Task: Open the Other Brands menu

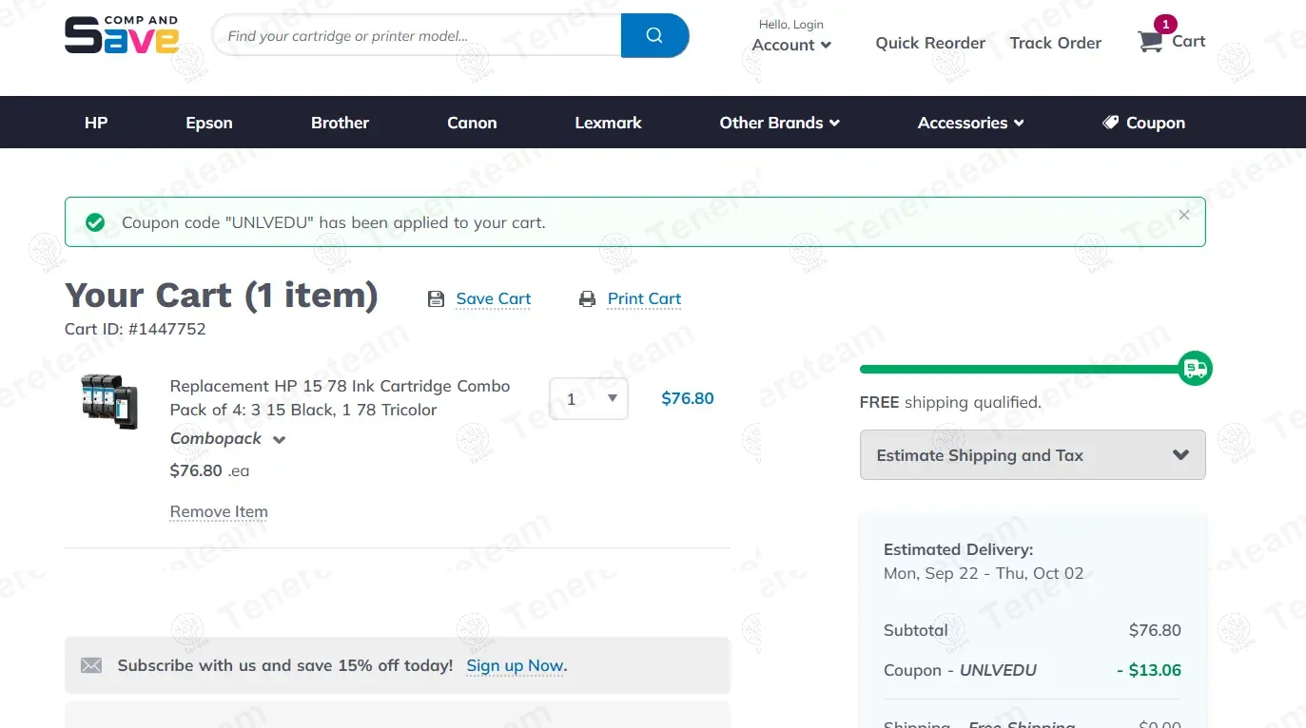Action: [x=779, y=123]
